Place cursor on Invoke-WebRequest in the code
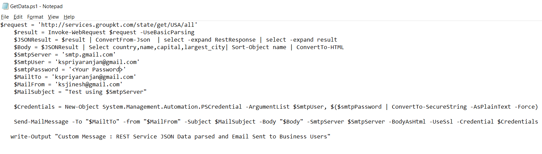The image size is (542, 154). (77, 32)
